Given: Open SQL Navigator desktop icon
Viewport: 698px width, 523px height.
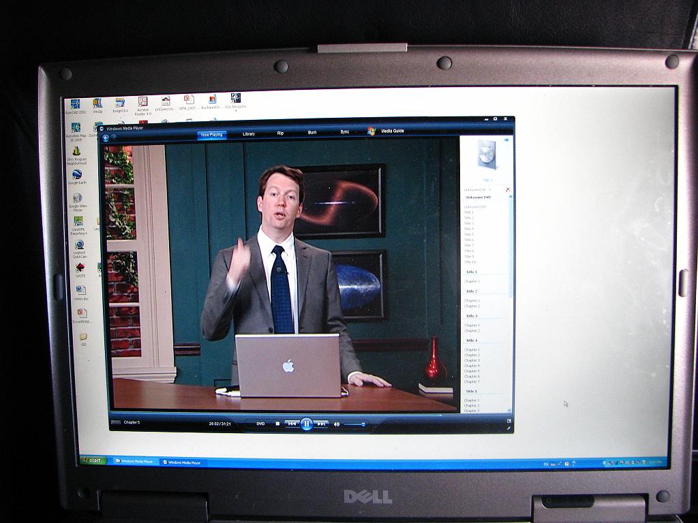Looking at the screenshot, I should point(235,101).
